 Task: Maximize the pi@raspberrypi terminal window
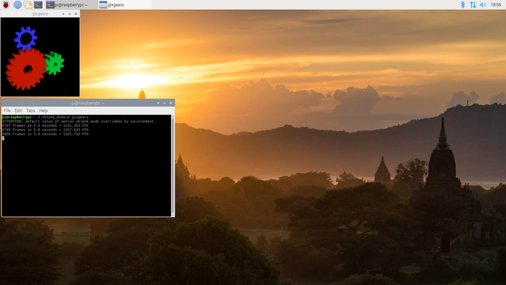point(164,103)
